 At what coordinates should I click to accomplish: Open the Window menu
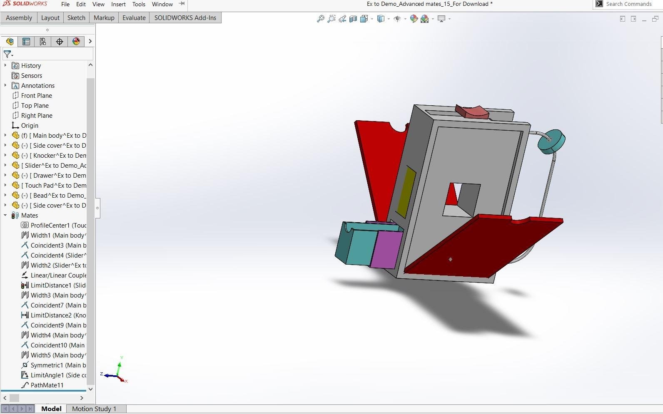162,4
